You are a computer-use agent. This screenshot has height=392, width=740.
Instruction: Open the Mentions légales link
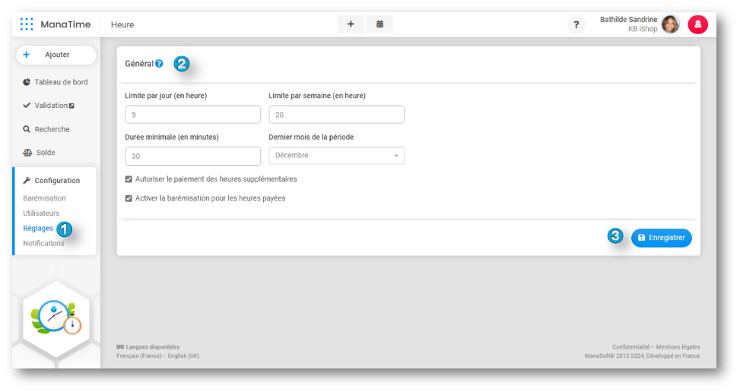pos(678,347)
